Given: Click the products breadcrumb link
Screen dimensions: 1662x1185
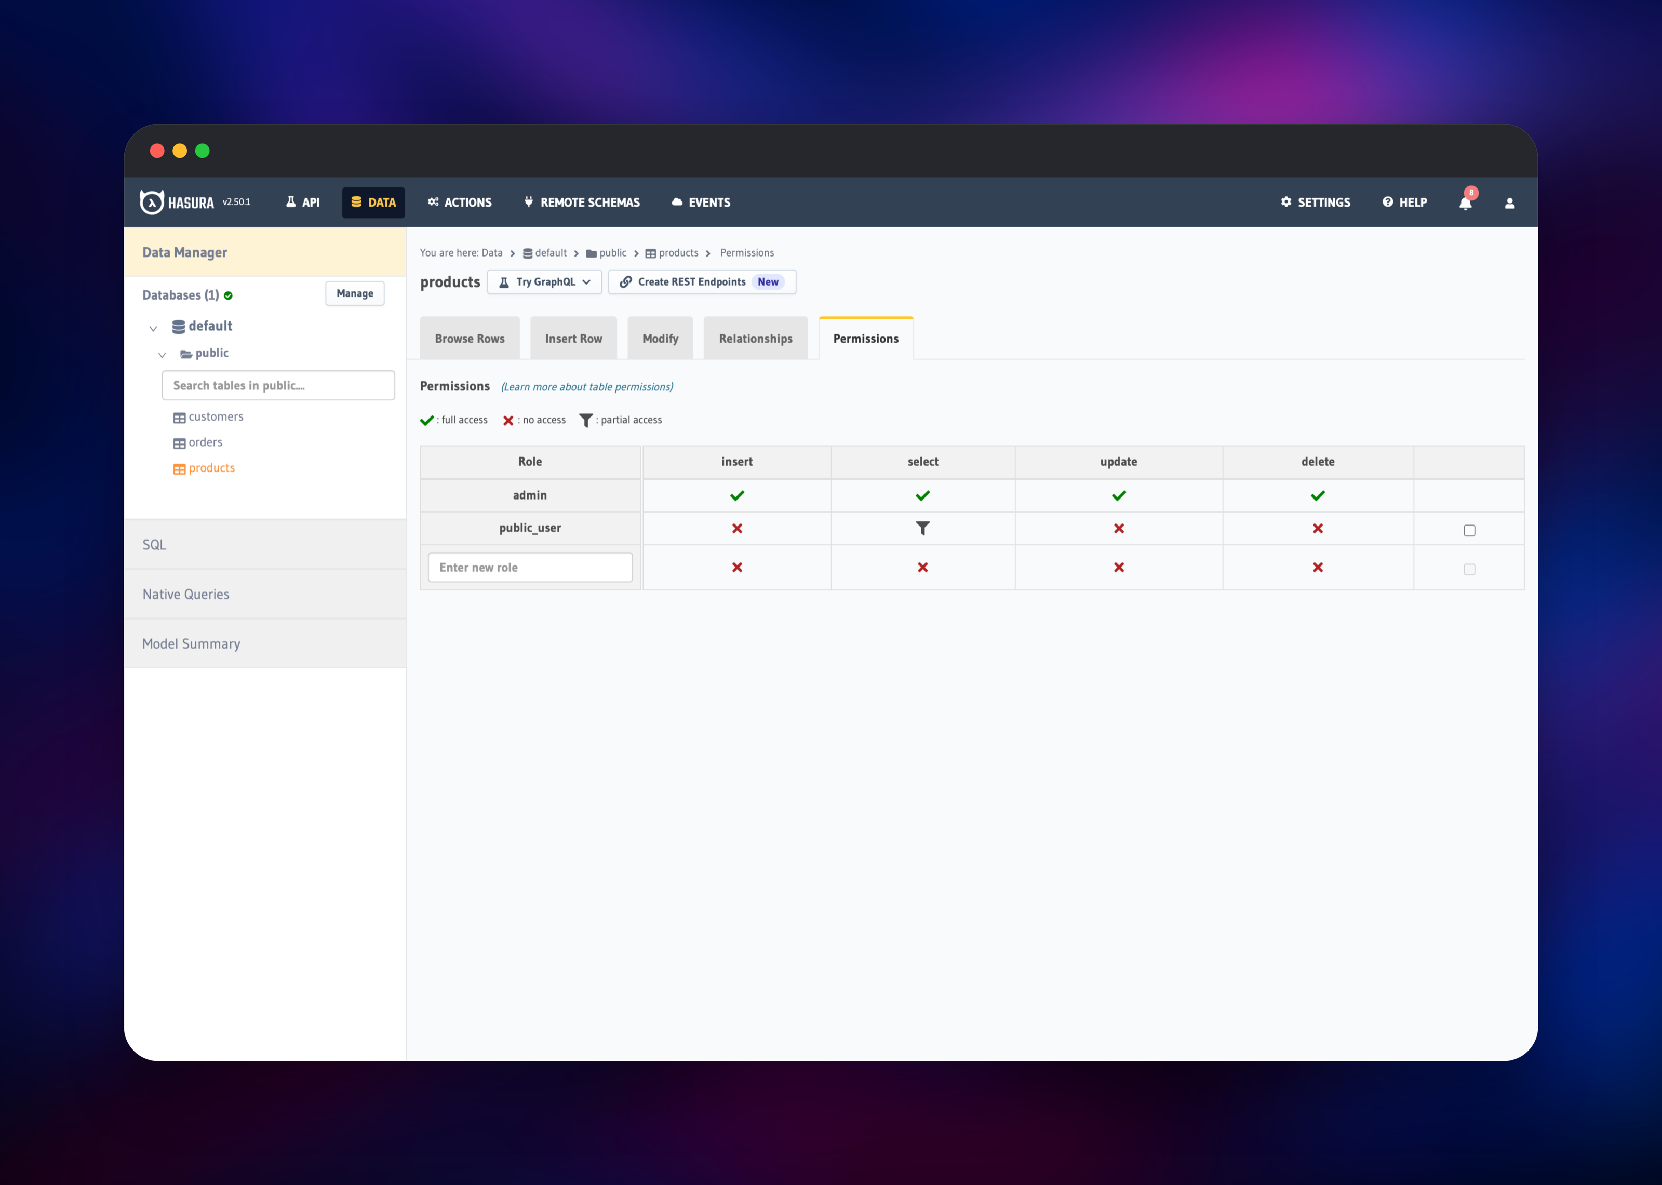Looking at the screenshot, I should tap(678, 253).
